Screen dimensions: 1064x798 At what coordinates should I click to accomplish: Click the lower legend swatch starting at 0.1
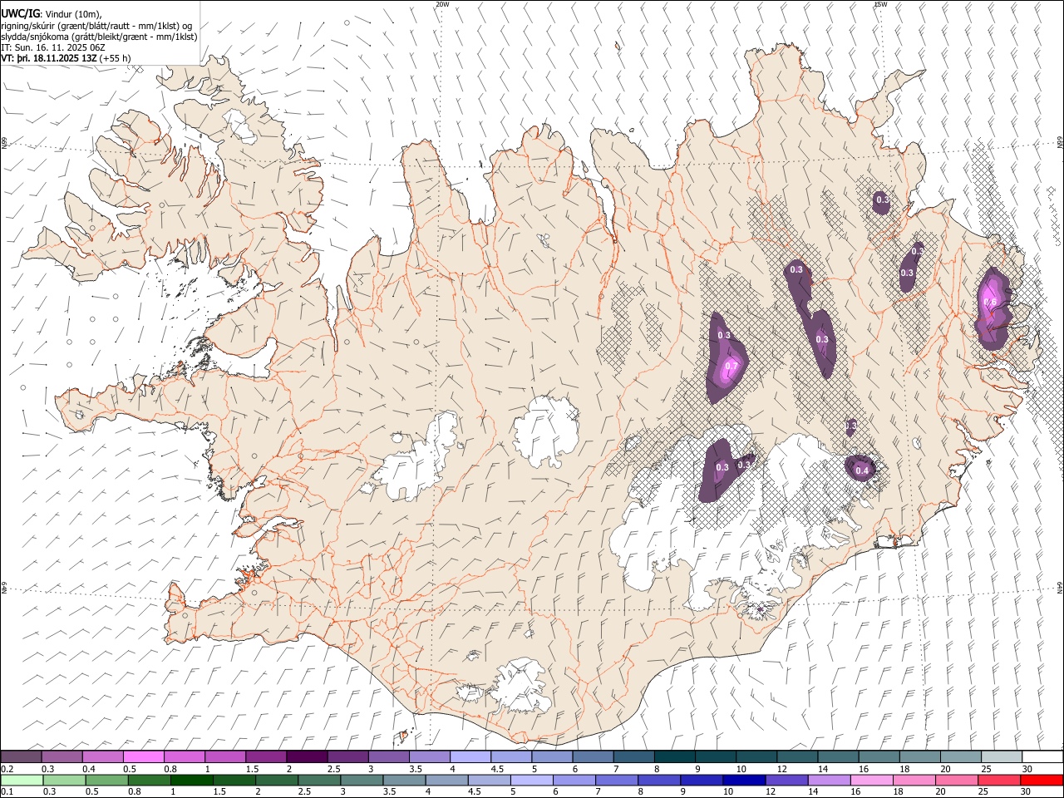(x=22, y=781)
